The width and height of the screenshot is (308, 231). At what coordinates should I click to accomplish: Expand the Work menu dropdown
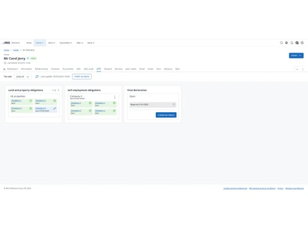click(52, 43)
